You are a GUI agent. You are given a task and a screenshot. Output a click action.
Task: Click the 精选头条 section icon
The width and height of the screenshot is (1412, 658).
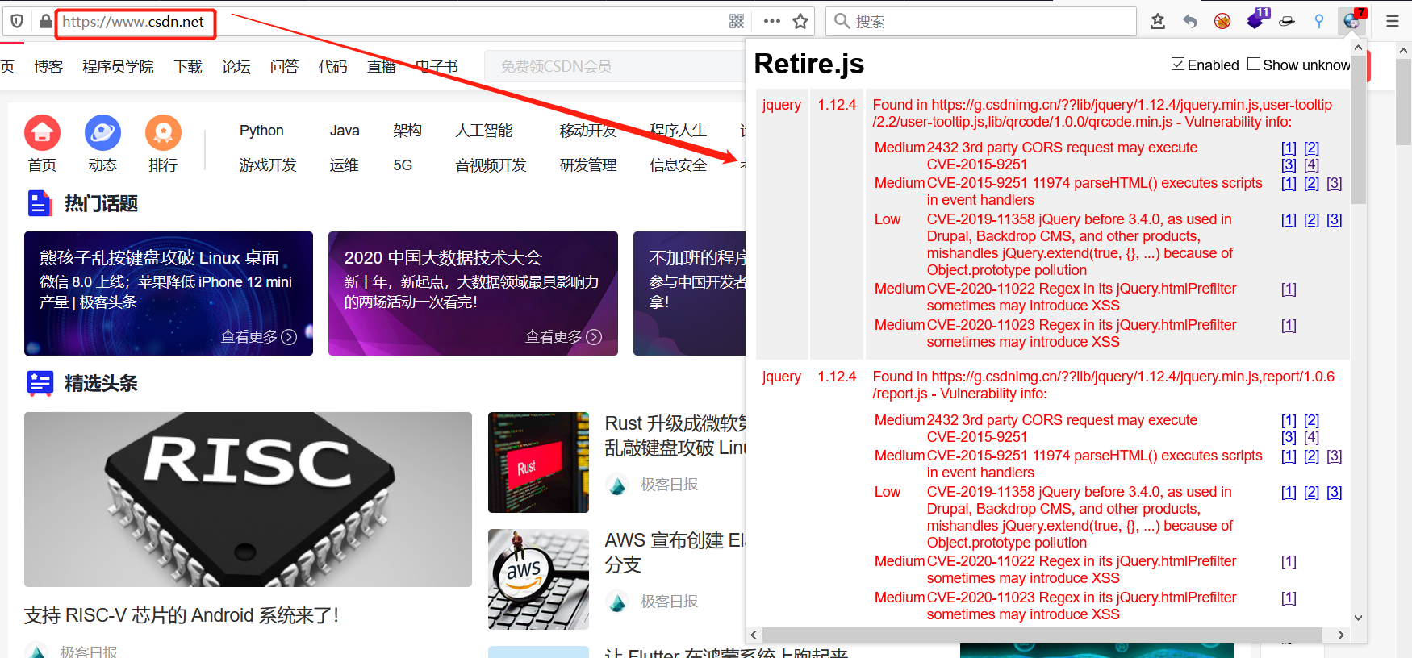pos(40,383)
